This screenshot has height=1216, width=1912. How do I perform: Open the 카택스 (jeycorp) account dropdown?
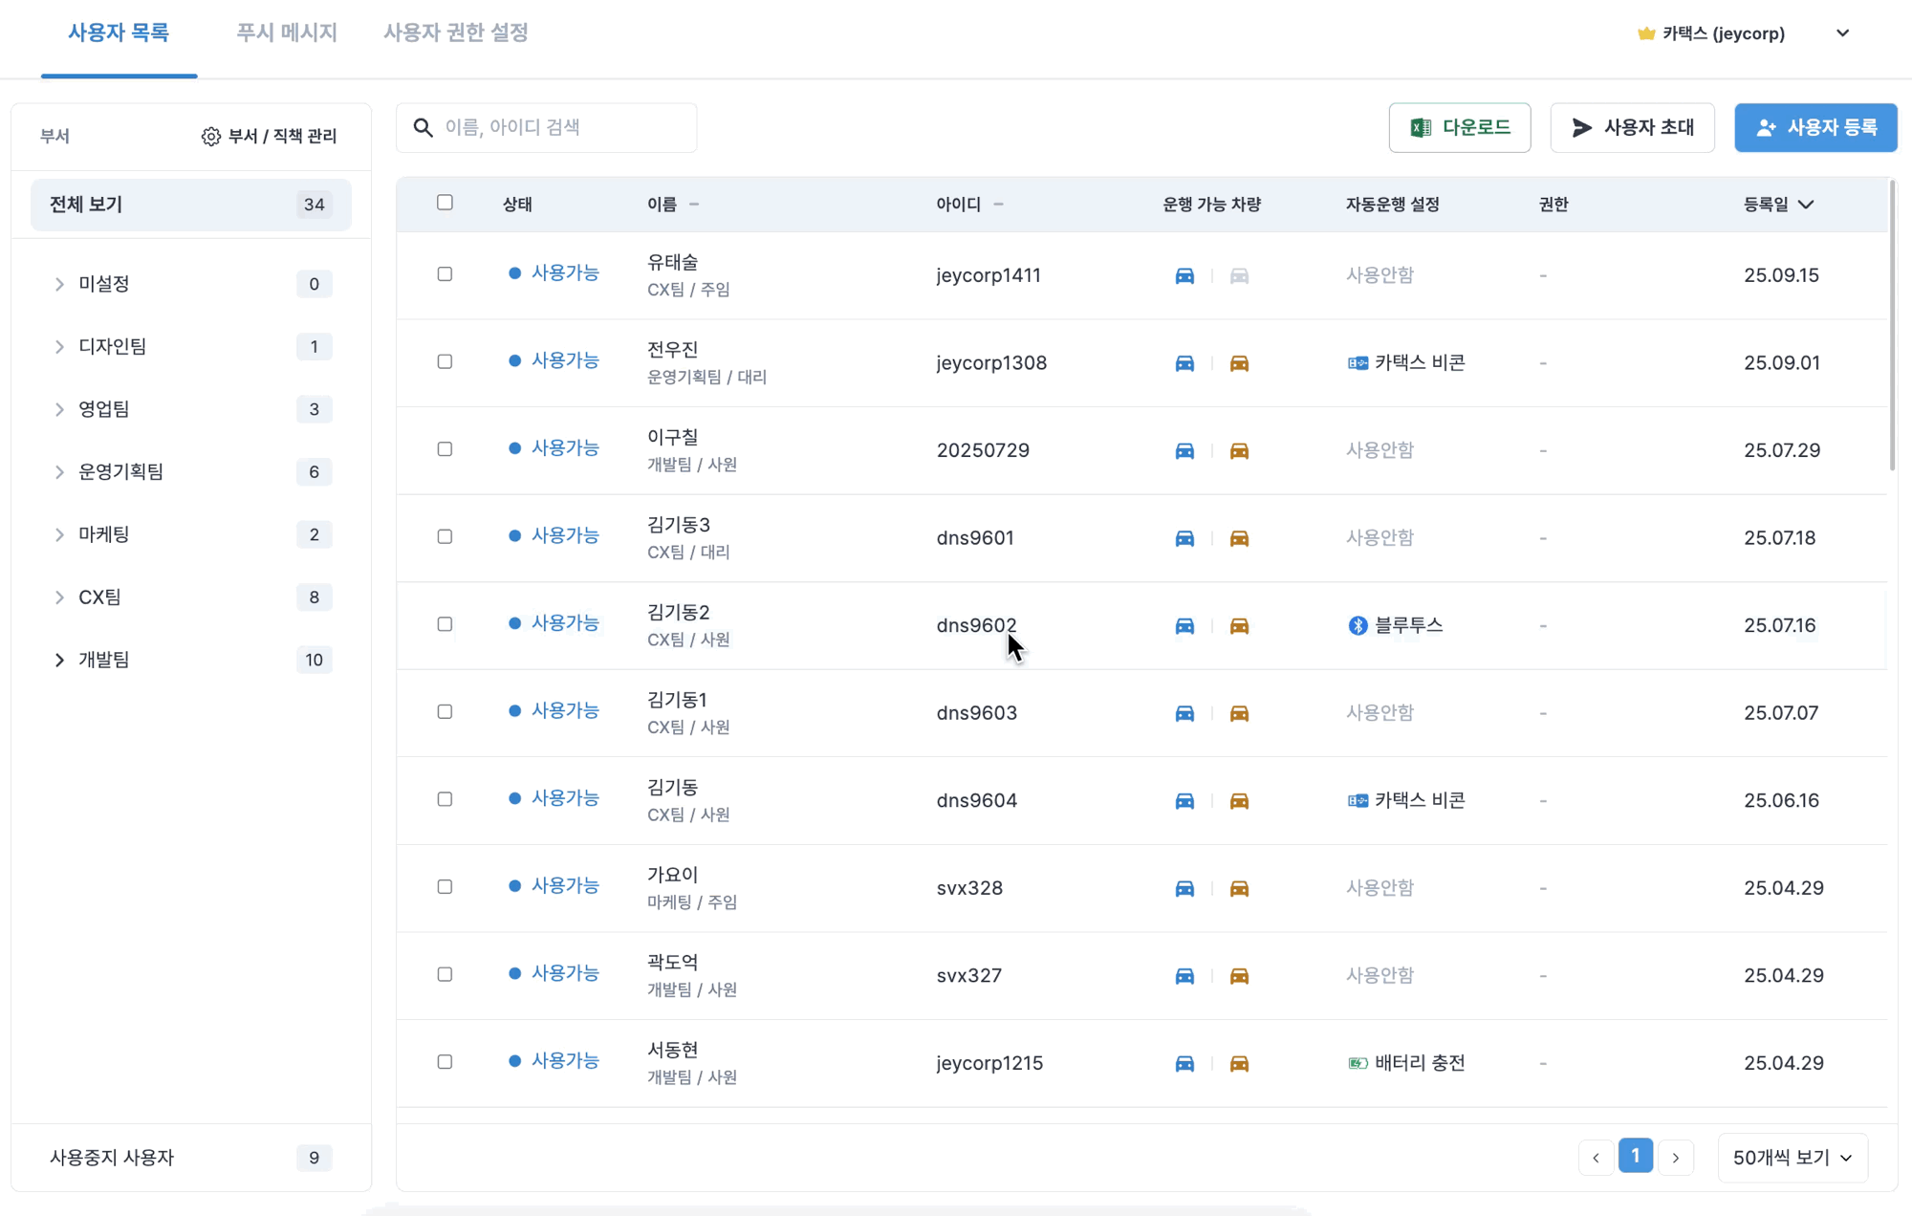(x=1842, y=33)
